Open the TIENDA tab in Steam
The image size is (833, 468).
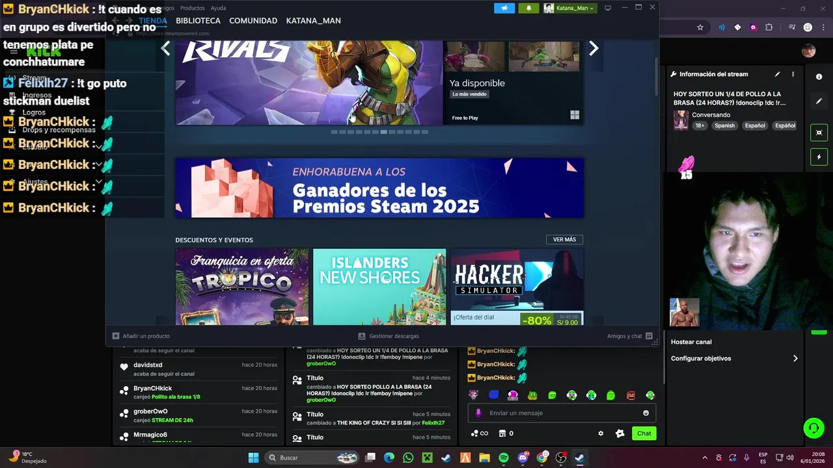click(x=153, y=21)
